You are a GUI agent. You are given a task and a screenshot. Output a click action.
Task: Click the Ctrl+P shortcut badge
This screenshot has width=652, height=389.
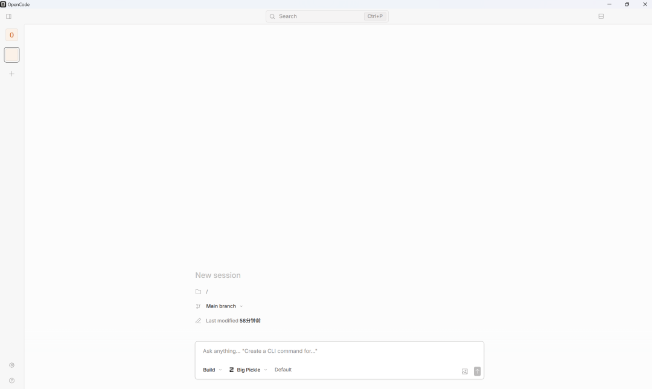pyautogui.click(x=375, y=16)
